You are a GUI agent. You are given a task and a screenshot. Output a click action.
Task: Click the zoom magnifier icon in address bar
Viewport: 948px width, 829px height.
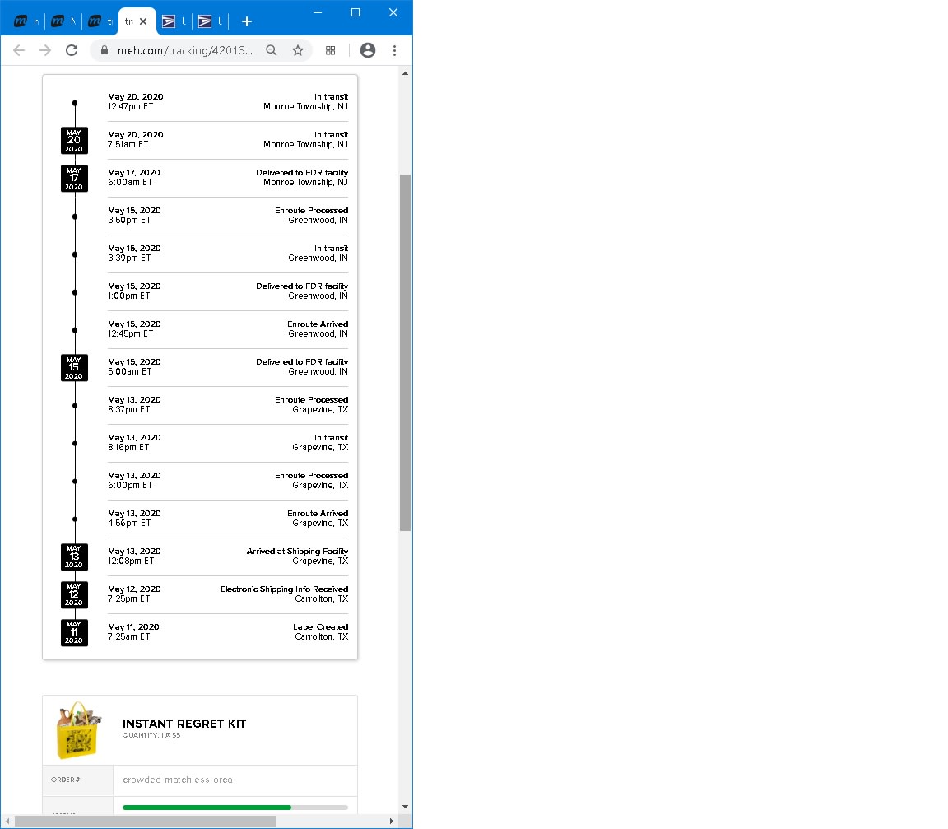click(272, 50)
